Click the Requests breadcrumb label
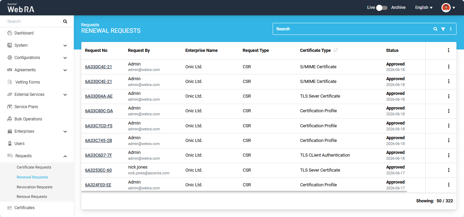Viewport: 464px width, 217px height. click(x=90, y=25)
